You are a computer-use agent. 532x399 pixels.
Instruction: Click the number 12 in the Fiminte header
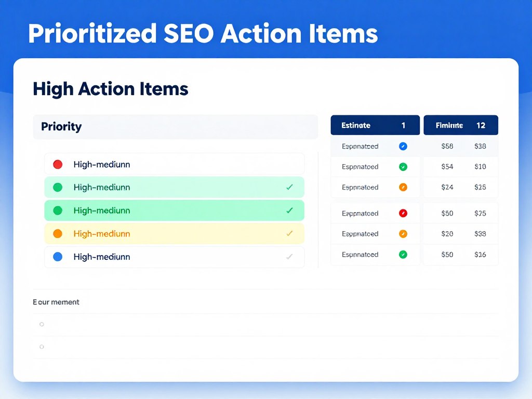(x=481, y=126)
